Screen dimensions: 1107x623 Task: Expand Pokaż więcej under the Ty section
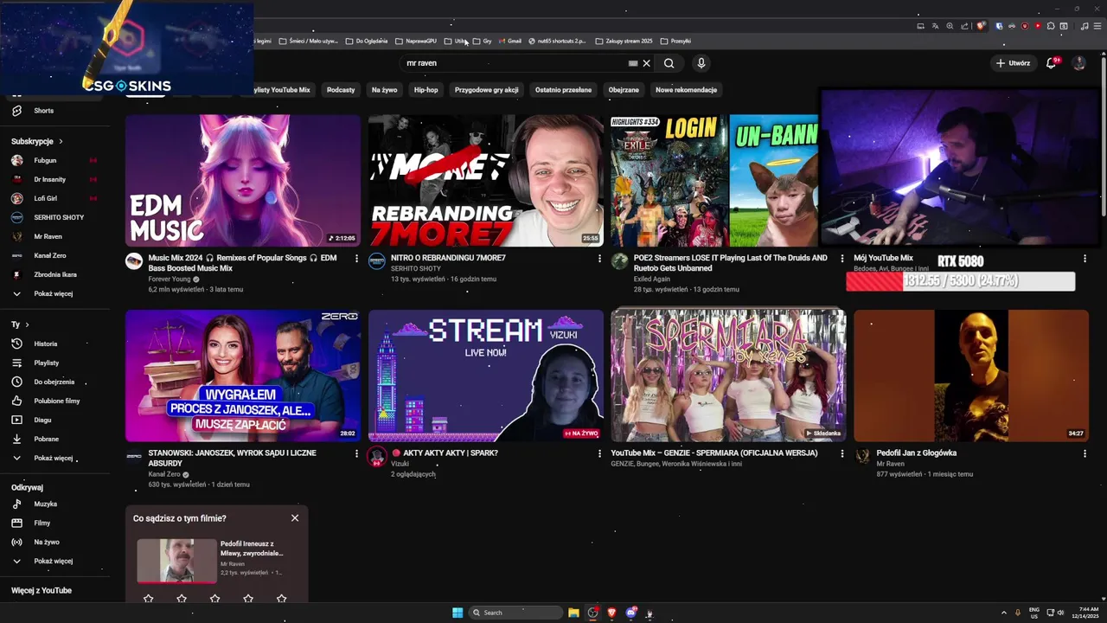55,458
